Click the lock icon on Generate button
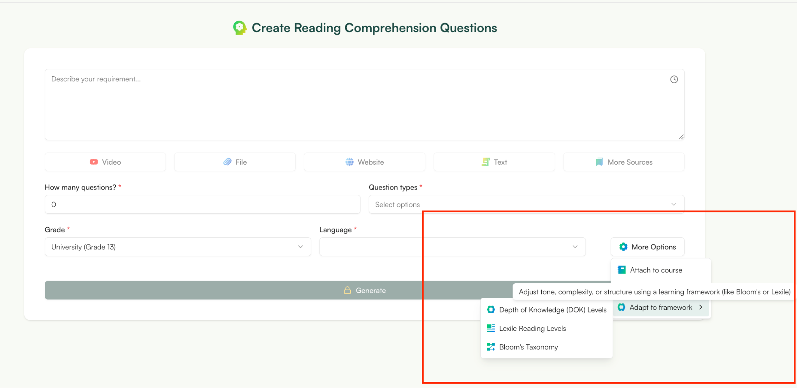Screen dimensions: 797x388 point(348,290)
